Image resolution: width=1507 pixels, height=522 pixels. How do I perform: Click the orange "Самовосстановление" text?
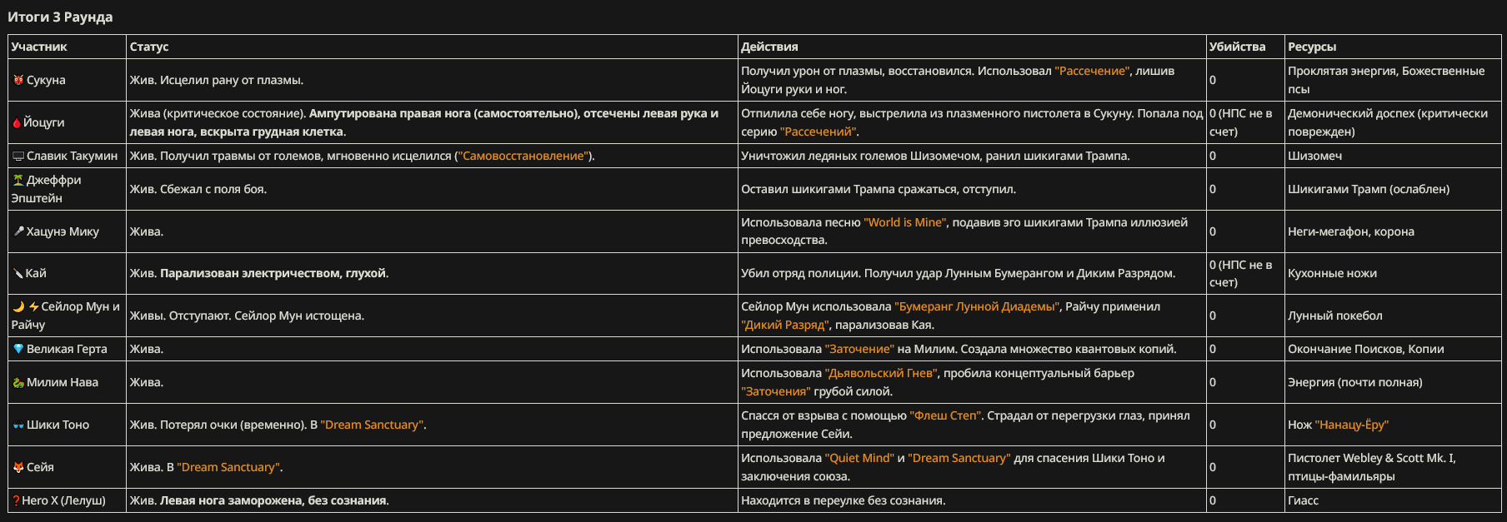coord(523,156)
